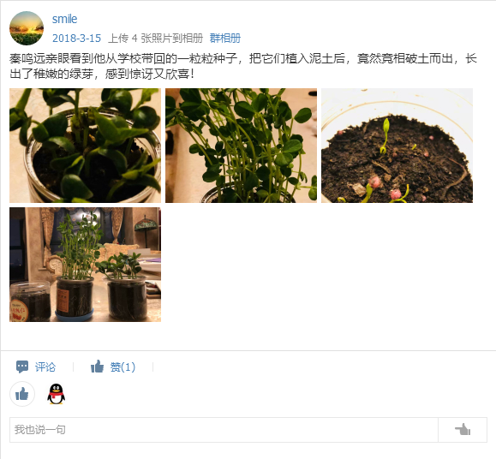The image size is (496, 459).
Task: Click the round thumbs-up badge under 评论
Action: coord(22,394)
